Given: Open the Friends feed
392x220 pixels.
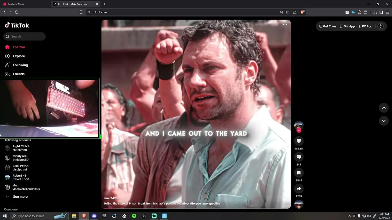Looking at the screenshot, I should [15, 74].
